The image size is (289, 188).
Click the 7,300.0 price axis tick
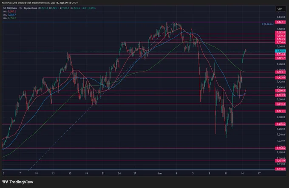(280, 117)
